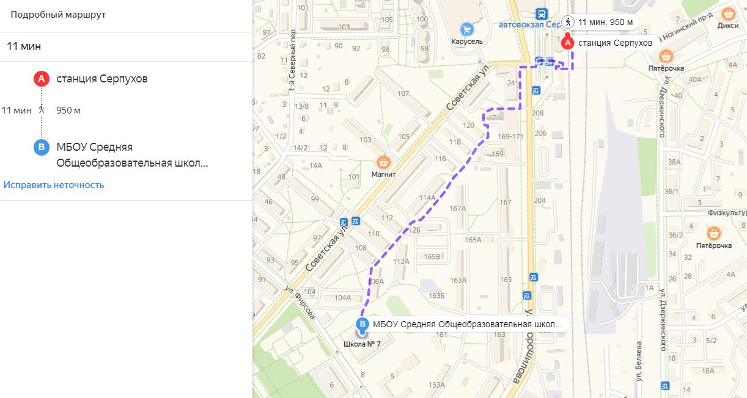Click the Школа № 7 map icon
Image resolution: width=747 pixels, height=398 pixels.
coord(362,334)
